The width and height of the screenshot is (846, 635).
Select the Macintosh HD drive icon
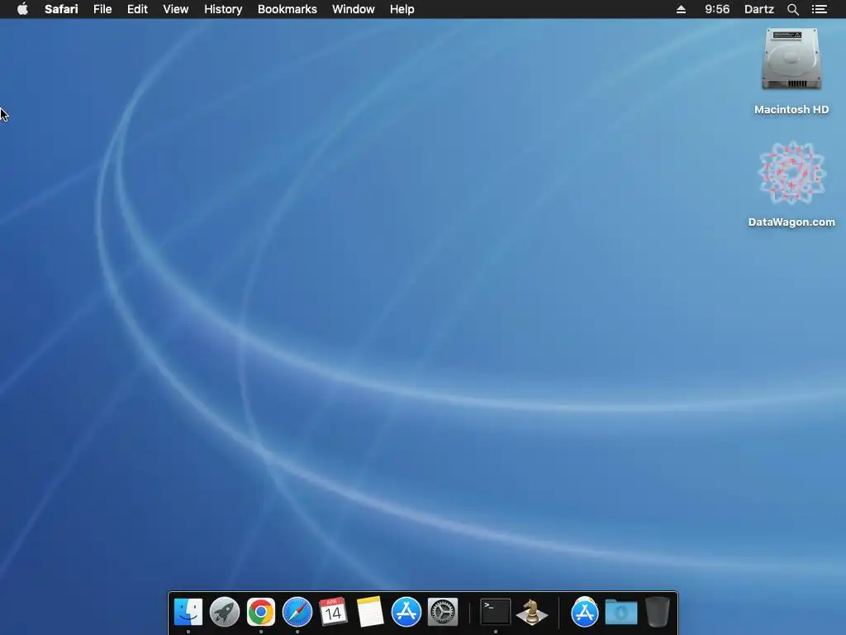[x=791, y=60]
